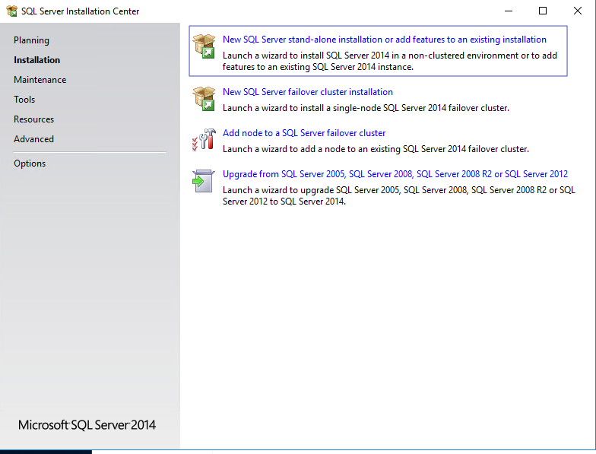Click the stand-alone installation box icon
This screenshot has width=596, height=454.
(204, 46)
